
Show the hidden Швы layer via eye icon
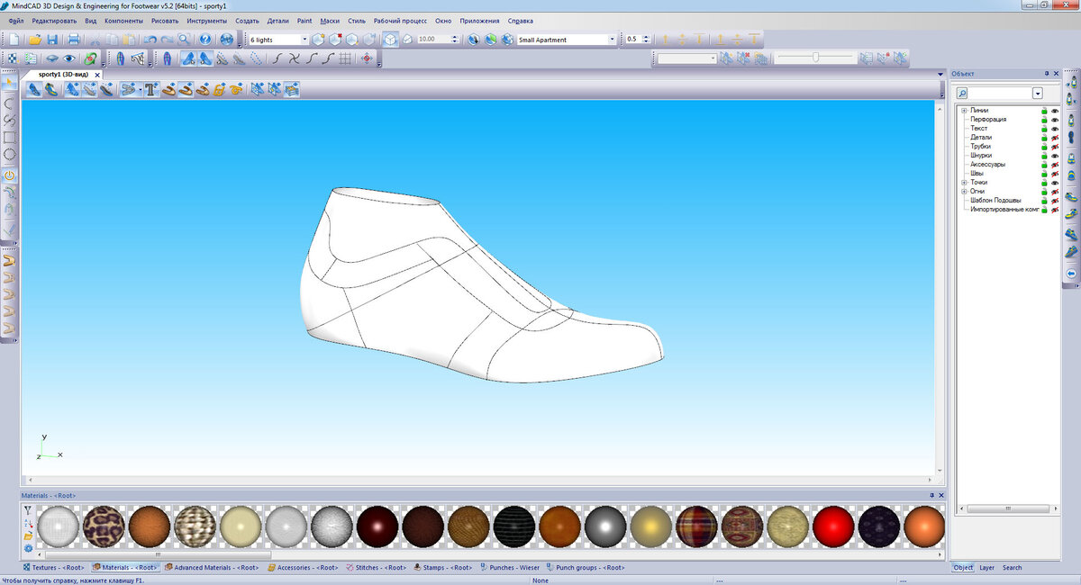tap(1055, 174)
